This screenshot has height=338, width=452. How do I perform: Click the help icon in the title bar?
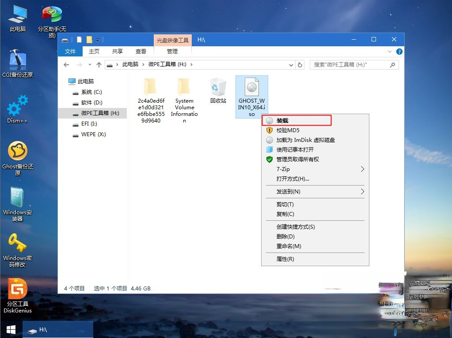click(x=399, y=52)
